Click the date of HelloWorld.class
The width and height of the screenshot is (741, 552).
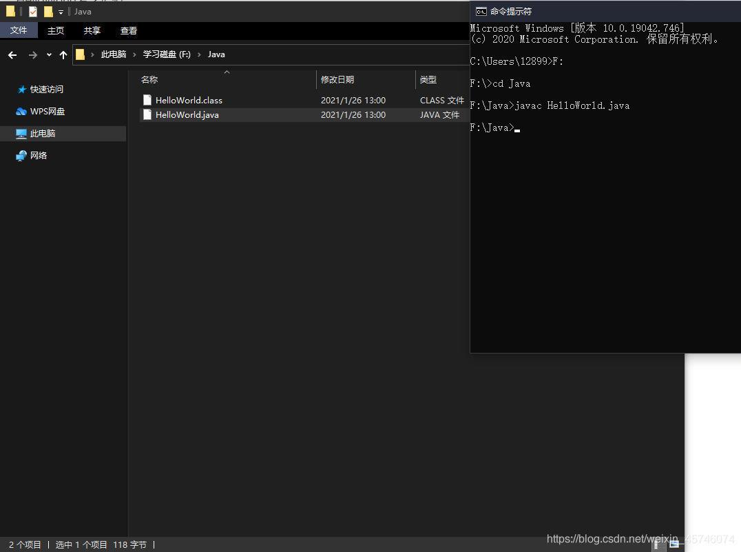click(353, 101)
